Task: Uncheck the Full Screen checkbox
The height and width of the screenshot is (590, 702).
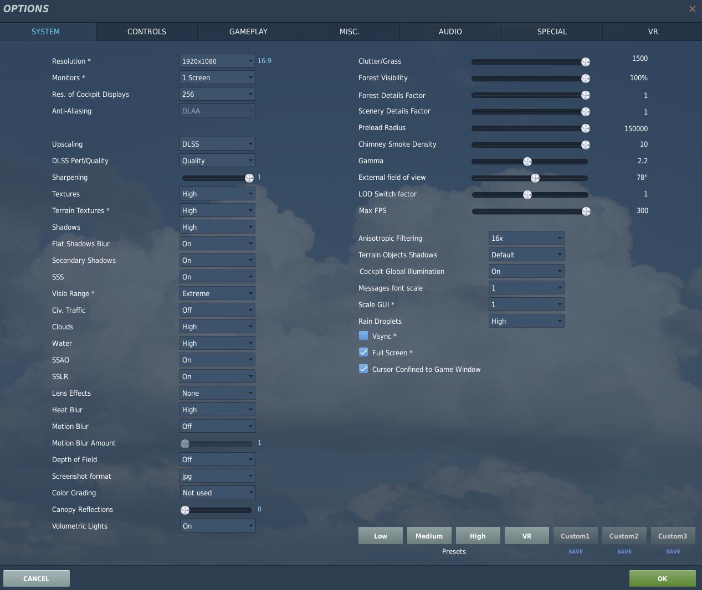Action: [363, 352]
